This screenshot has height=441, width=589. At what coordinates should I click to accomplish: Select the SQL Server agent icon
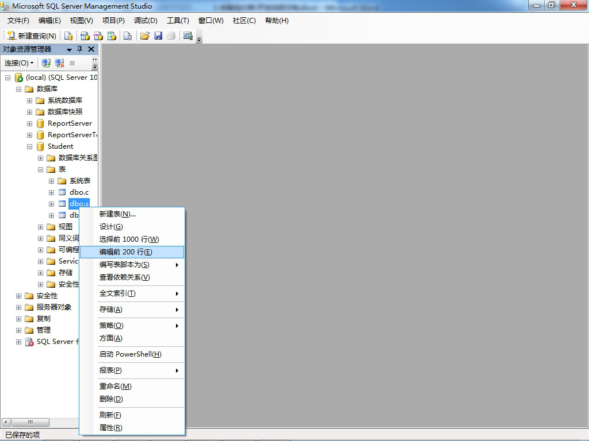(29, 342)
